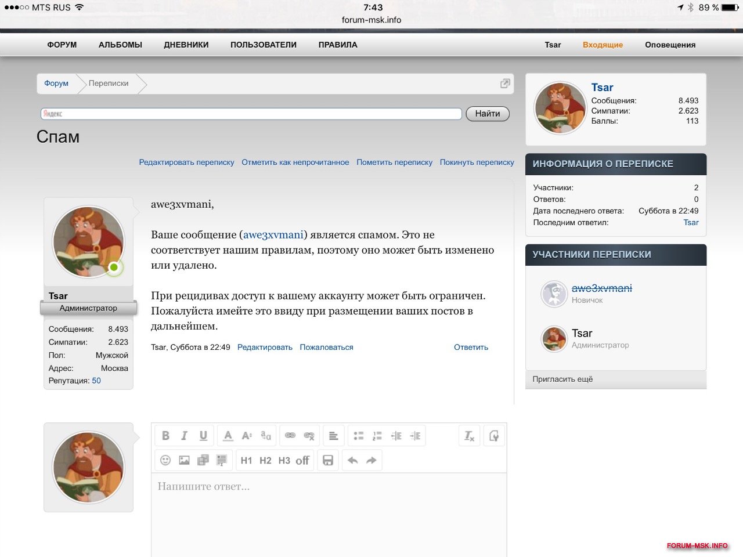Open the insert quote/special block icon
The width and height of the screenshot is (743, 557).
222,460
